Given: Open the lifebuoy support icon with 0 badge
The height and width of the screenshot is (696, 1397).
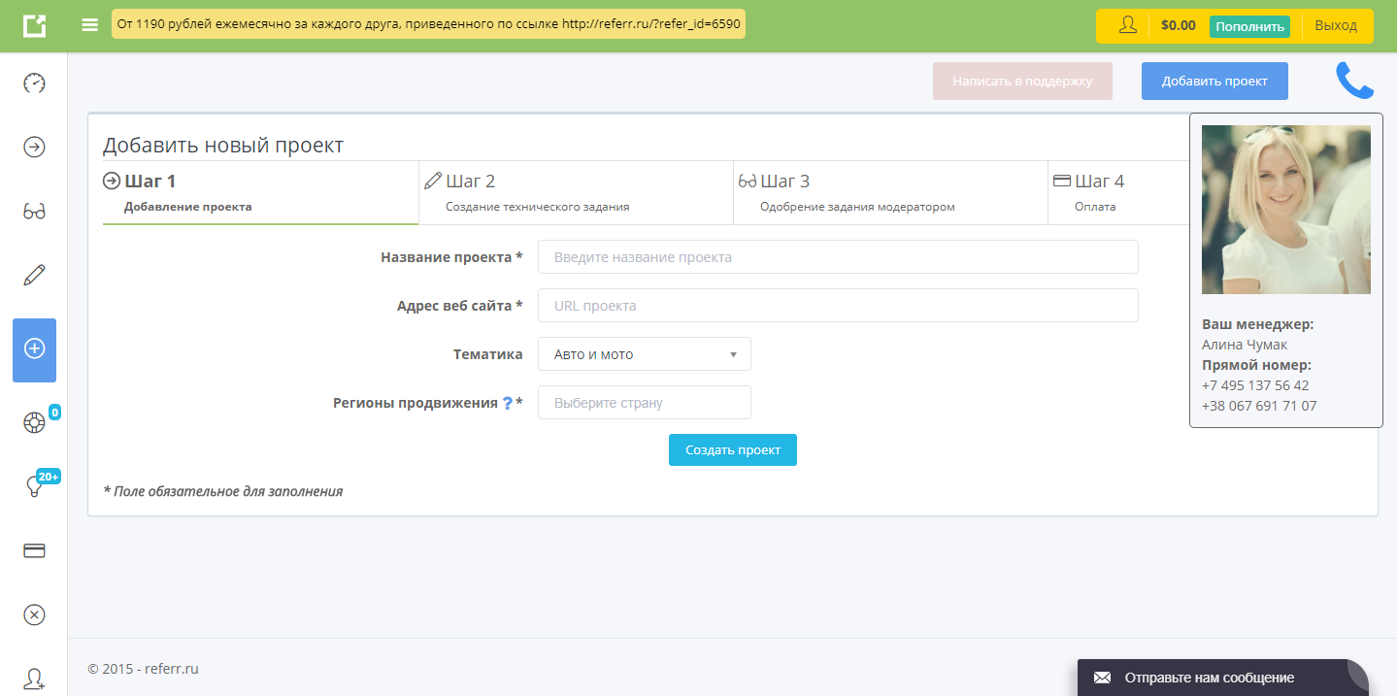Looking at the screenshot, I should pos(34,421).
